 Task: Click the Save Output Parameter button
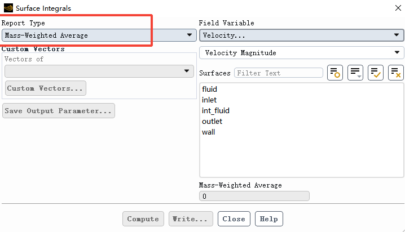59,111
